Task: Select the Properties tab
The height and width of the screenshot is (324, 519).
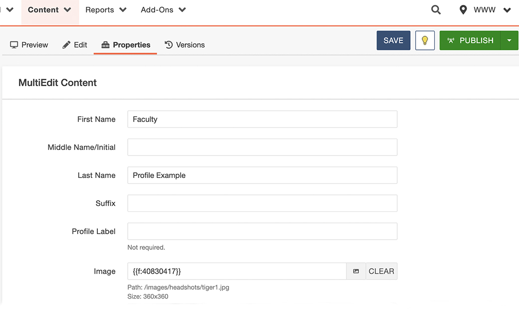Action: tap(125, 45)
